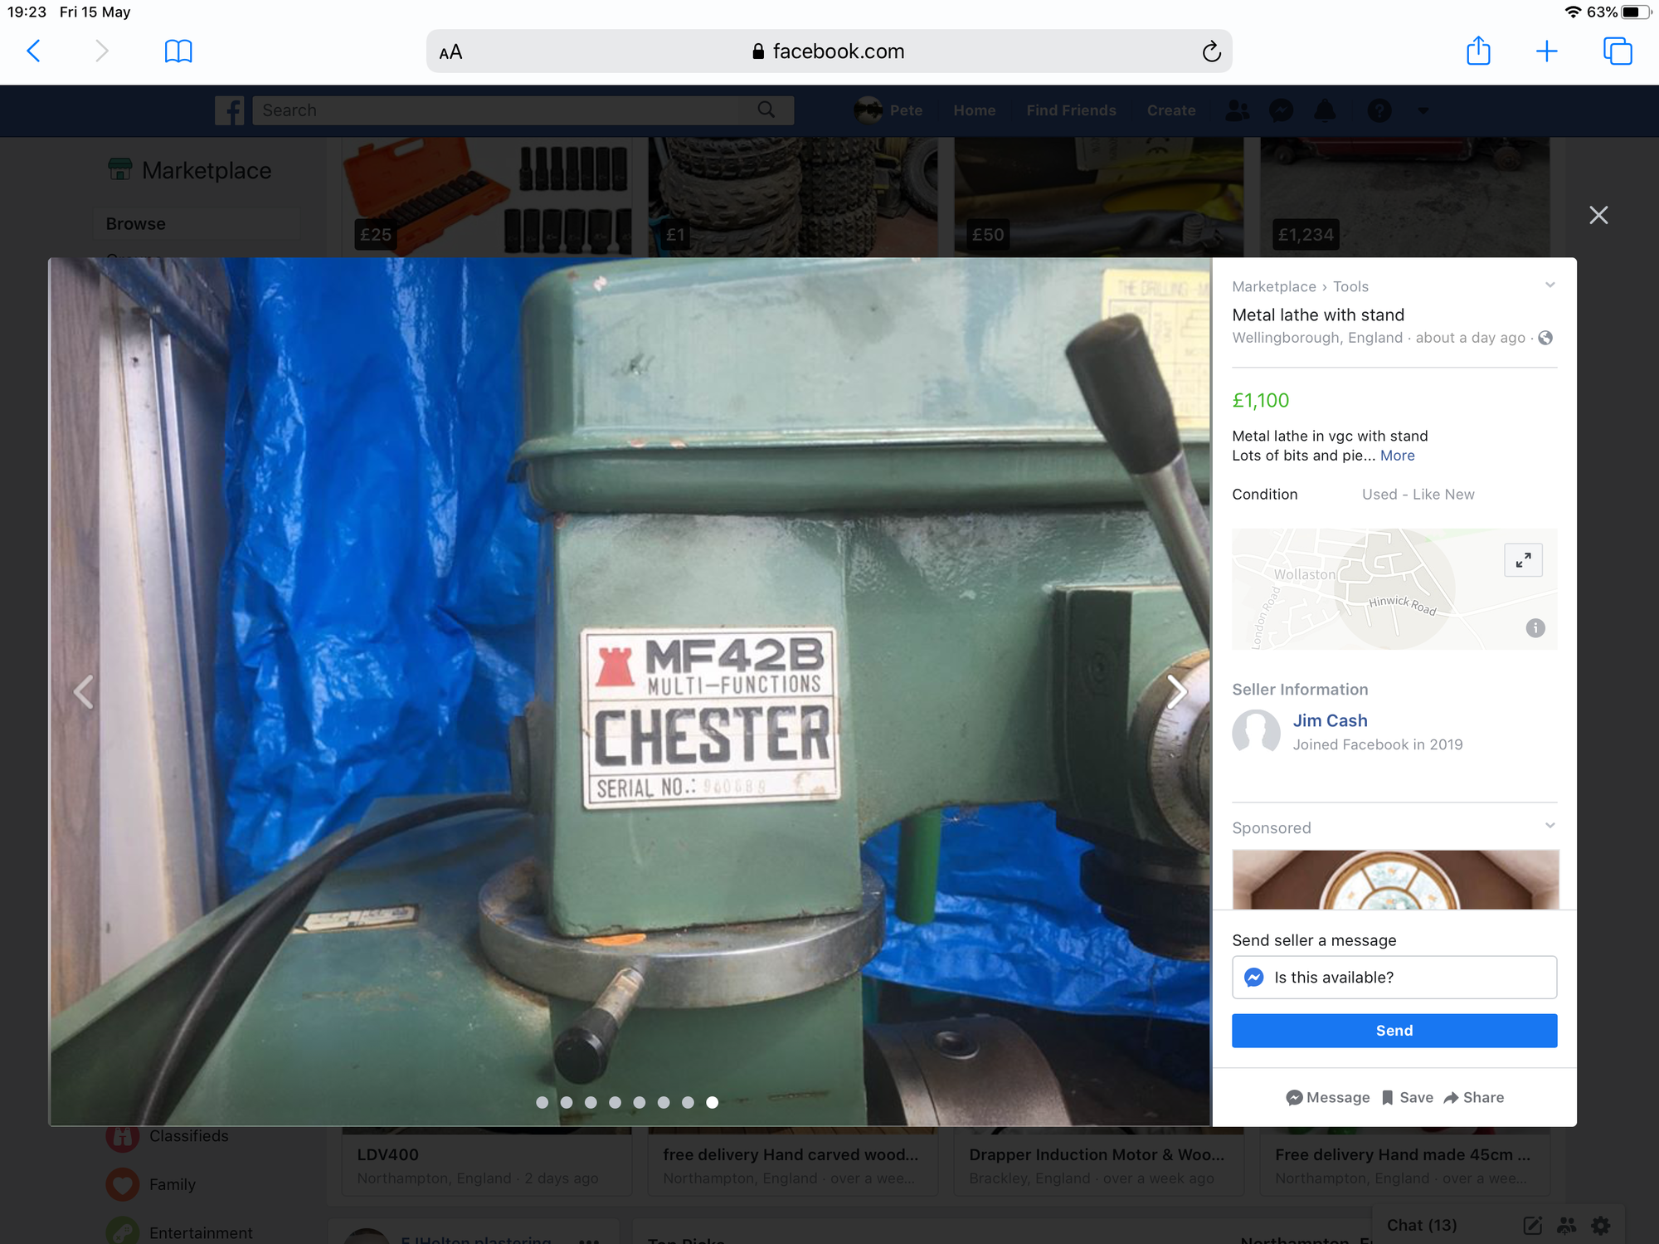Click Marketplace breadcrumb link
Screen dimensions: 1659x1244
coord(1273,286)
